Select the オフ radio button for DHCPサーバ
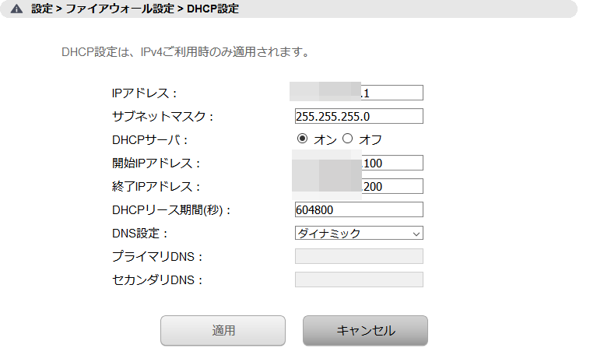The height and width of the screenshot is (348, 590). tap(348, 139)
